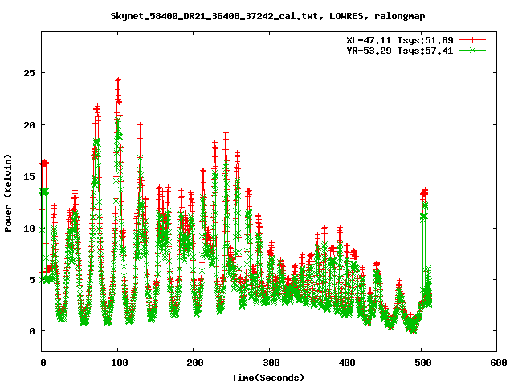Click the x-axis tick label 300
Viewport: 514px width, 385px height.
pos(271,363)
